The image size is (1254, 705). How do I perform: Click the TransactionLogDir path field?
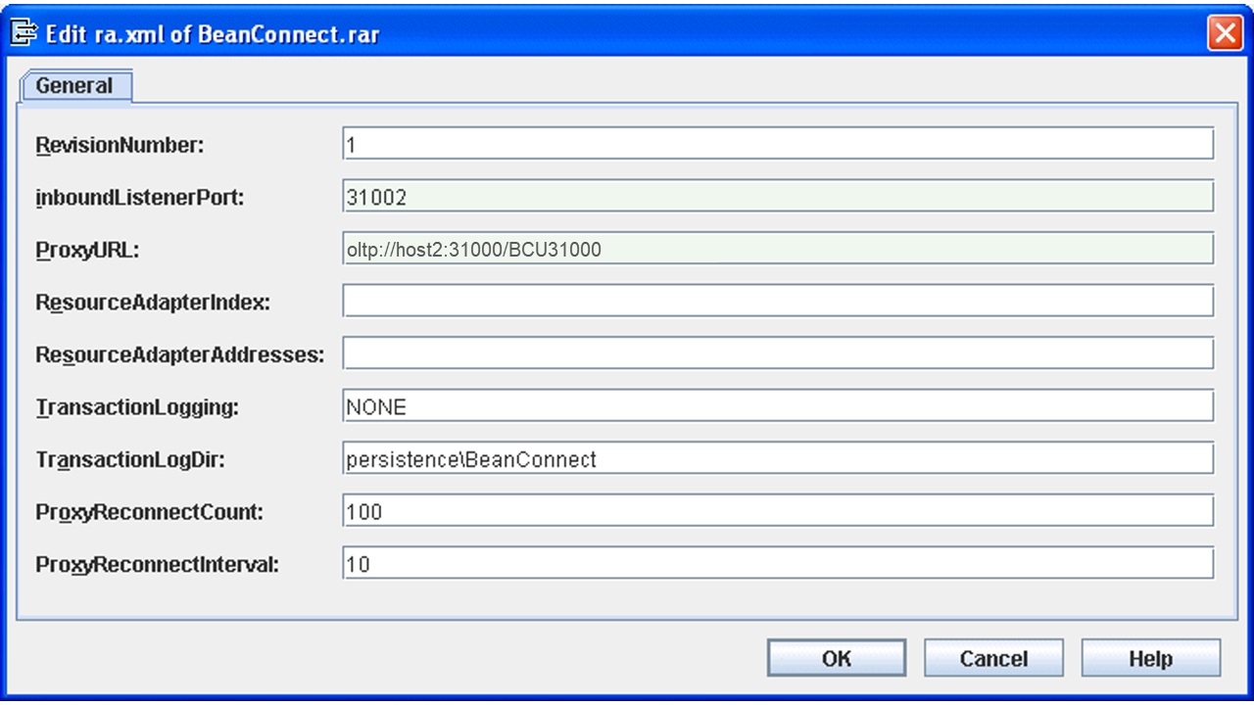pyautogui.click(x=778, y=458)
